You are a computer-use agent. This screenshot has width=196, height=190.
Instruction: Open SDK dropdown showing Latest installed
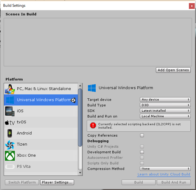165,110
